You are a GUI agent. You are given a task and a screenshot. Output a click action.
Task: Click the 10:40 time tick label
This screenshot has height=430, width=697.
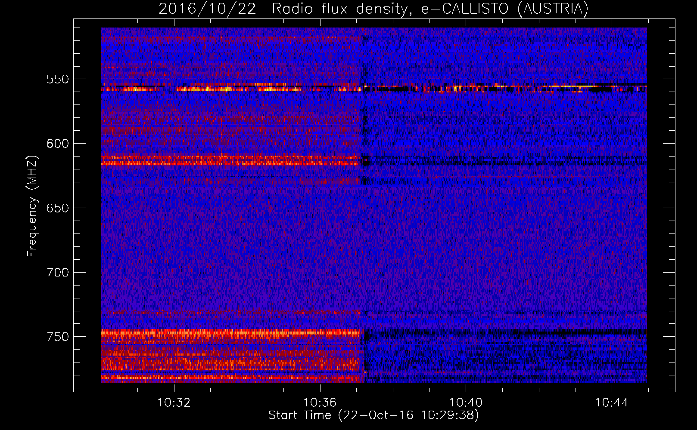pos(466,403)
